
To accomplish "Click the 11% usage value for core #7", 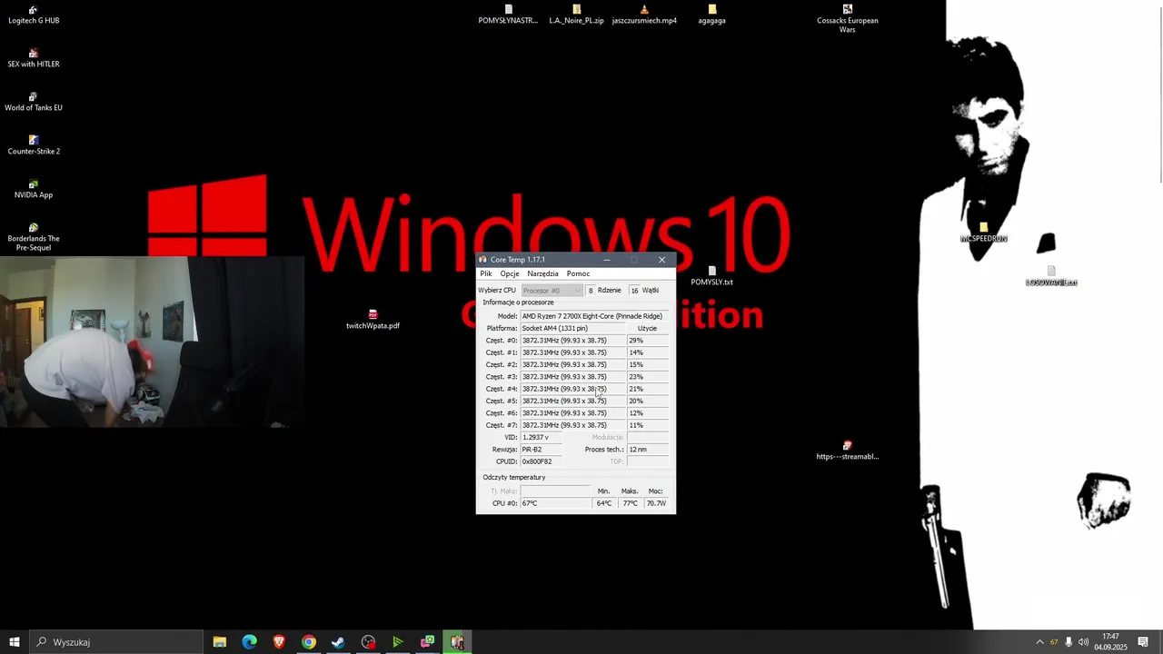I will click(x=648, y=425).
